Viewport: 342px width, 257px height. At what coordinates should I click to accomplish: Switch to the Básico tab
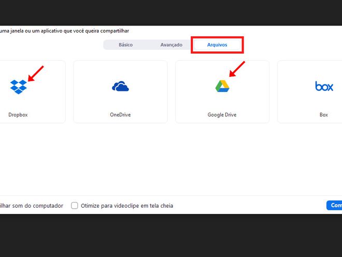tap(125, 45)
